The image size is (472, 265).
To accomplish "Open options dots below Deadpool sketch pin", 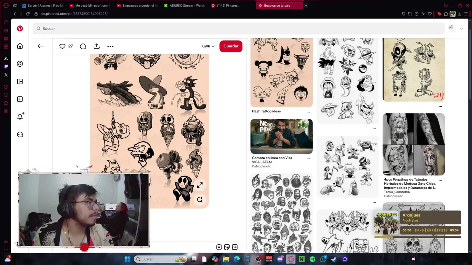I will click(440, 106).
